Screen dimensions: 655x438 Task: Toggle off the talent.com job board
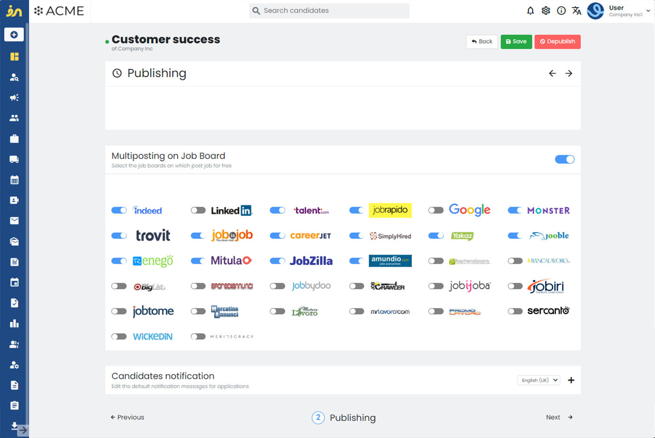pyautogui.click(x=277, y=210)
